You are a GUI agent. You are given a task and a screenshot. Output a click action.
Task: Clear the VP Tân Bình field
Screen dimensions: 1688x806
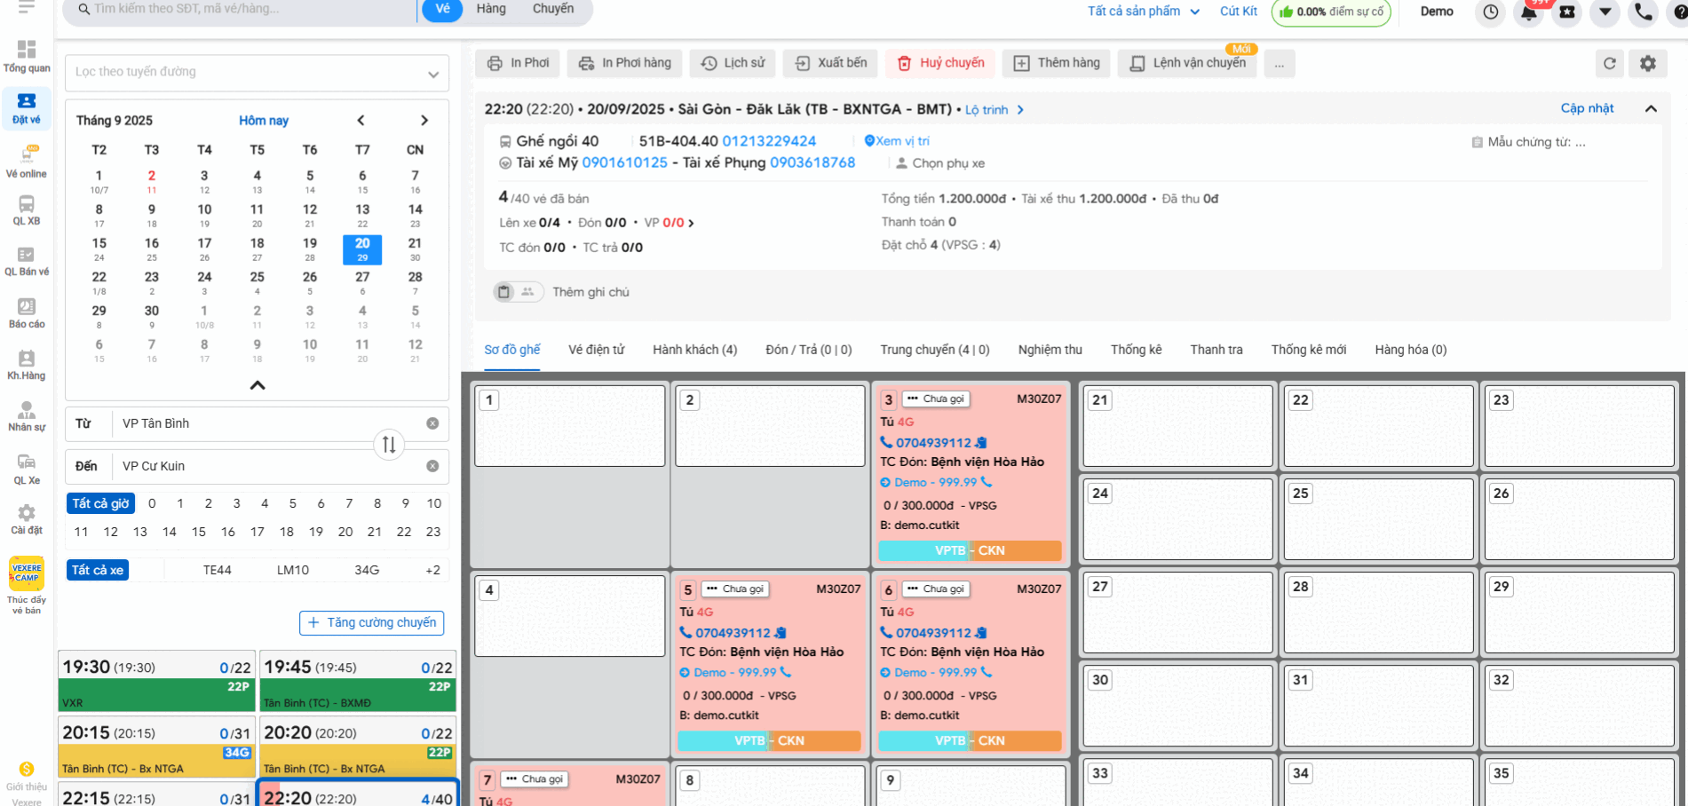click(432, 423)
